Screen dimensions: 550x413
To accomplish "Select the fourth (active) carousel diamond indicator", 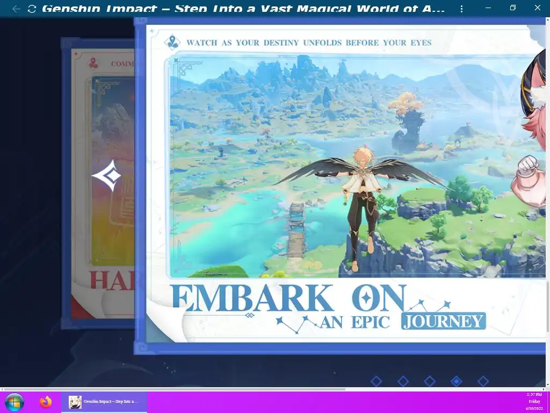I will [x=457, y=381].
